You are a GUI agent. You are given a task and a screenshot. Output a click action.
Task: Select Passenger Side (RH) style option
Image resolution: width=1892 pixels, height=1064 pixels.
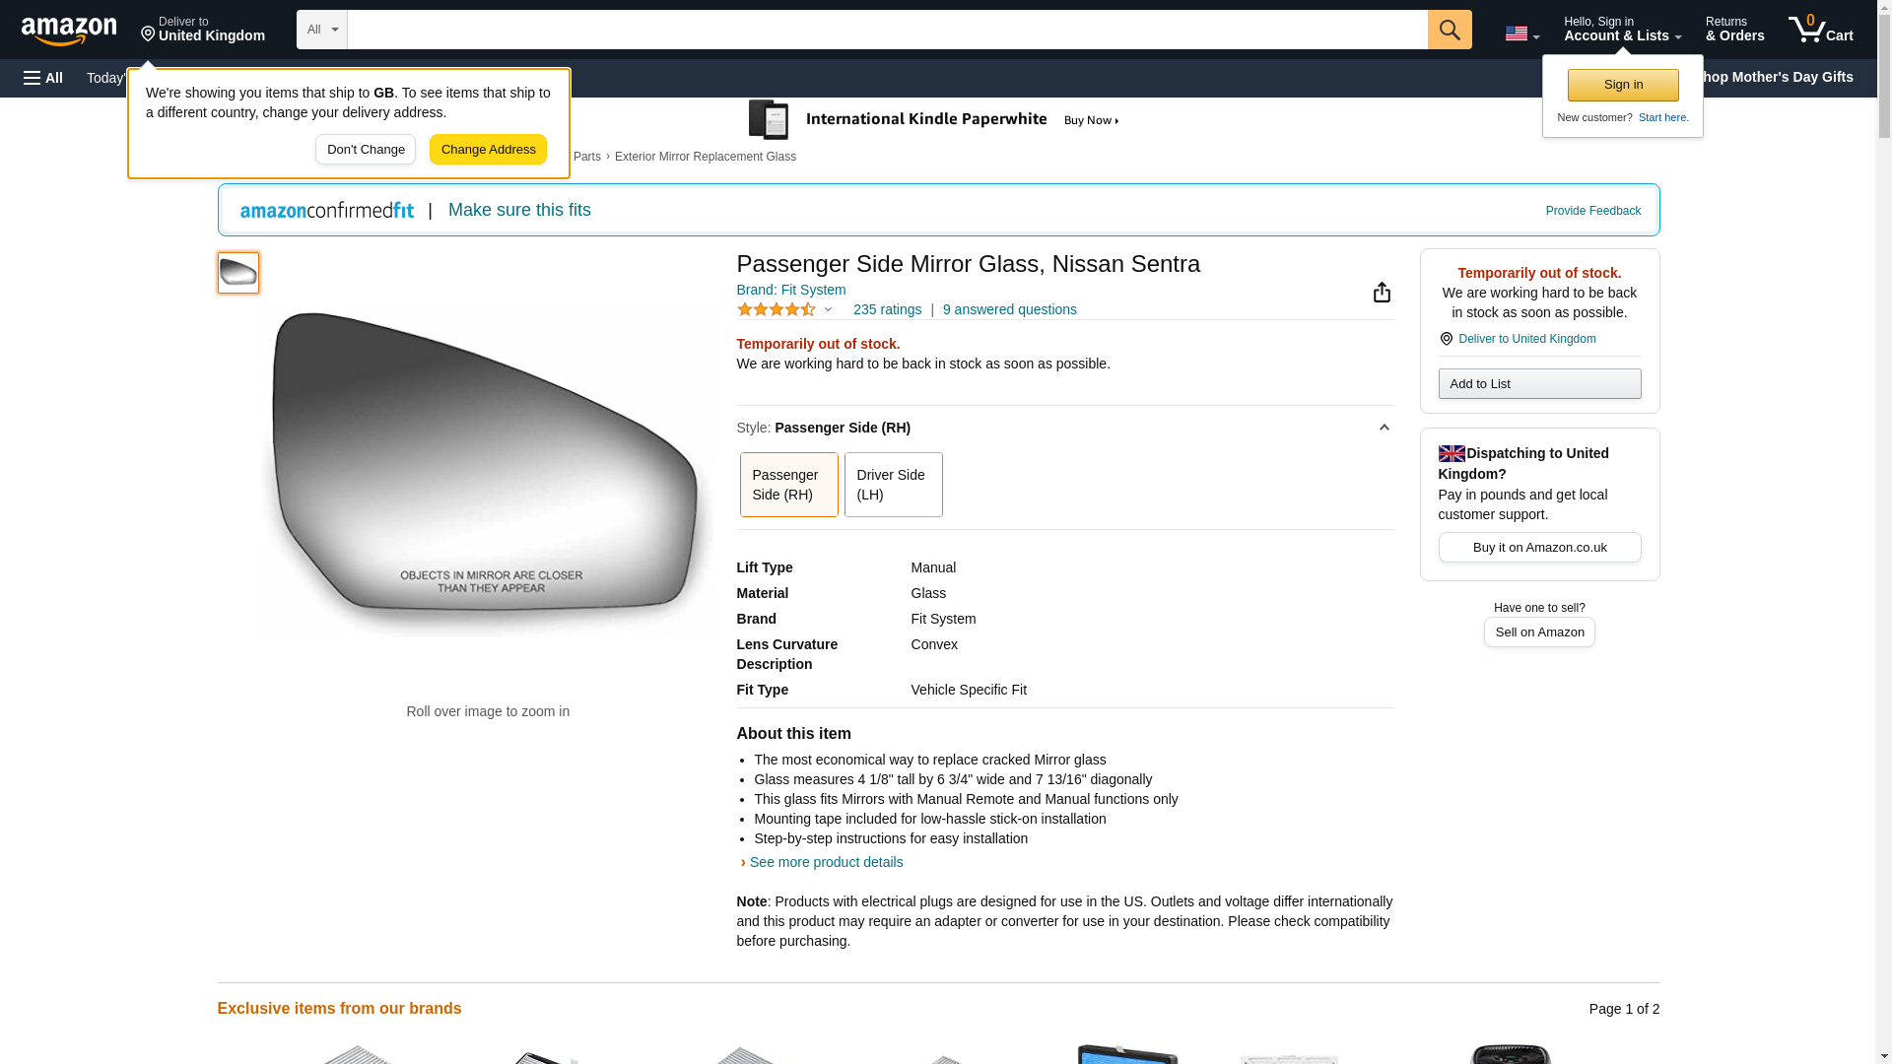788,485
